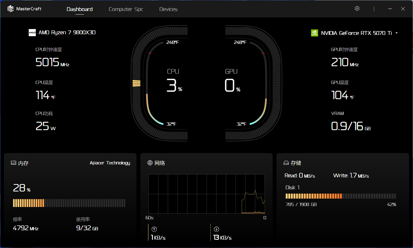Click the 210 MHz GPU clock value

(345, 62)
